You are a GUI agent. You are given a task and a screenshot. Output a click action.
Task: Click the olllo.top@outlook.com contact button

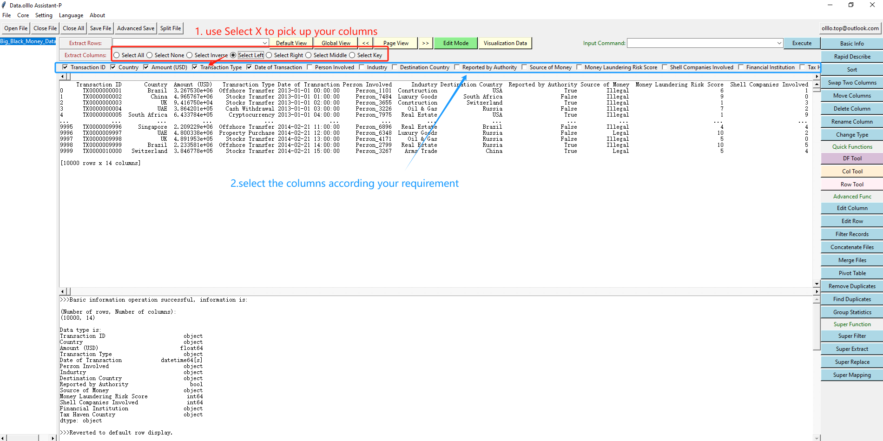(850, 28)
